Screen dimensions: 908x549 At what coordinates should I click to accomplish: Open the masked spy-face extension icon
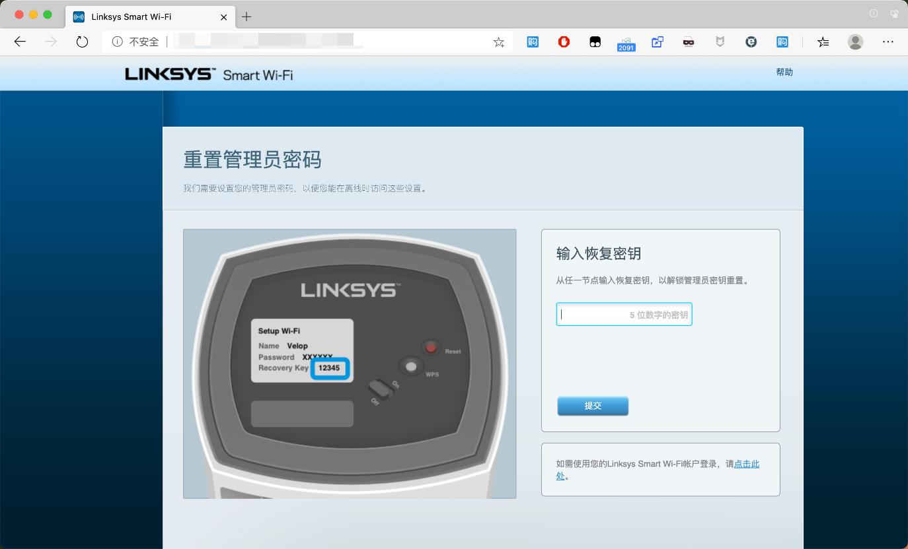pyautogui.click(x=689, y=42)
